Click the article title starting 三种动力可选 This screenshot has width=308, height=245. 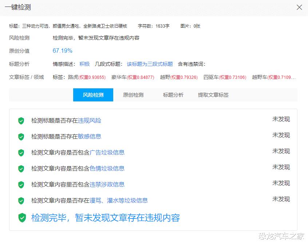(75, 26)
